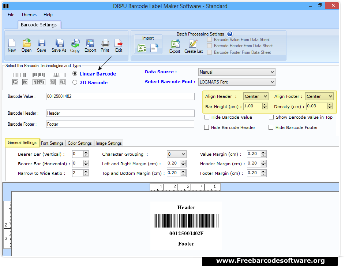Decrease Top and Bottom Margin value
This screenshot has height=266, width=345.
[183, 174]
